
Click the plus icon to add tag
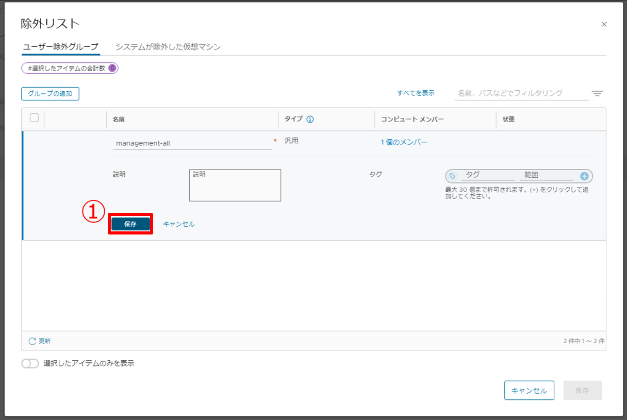pos(584,176)
